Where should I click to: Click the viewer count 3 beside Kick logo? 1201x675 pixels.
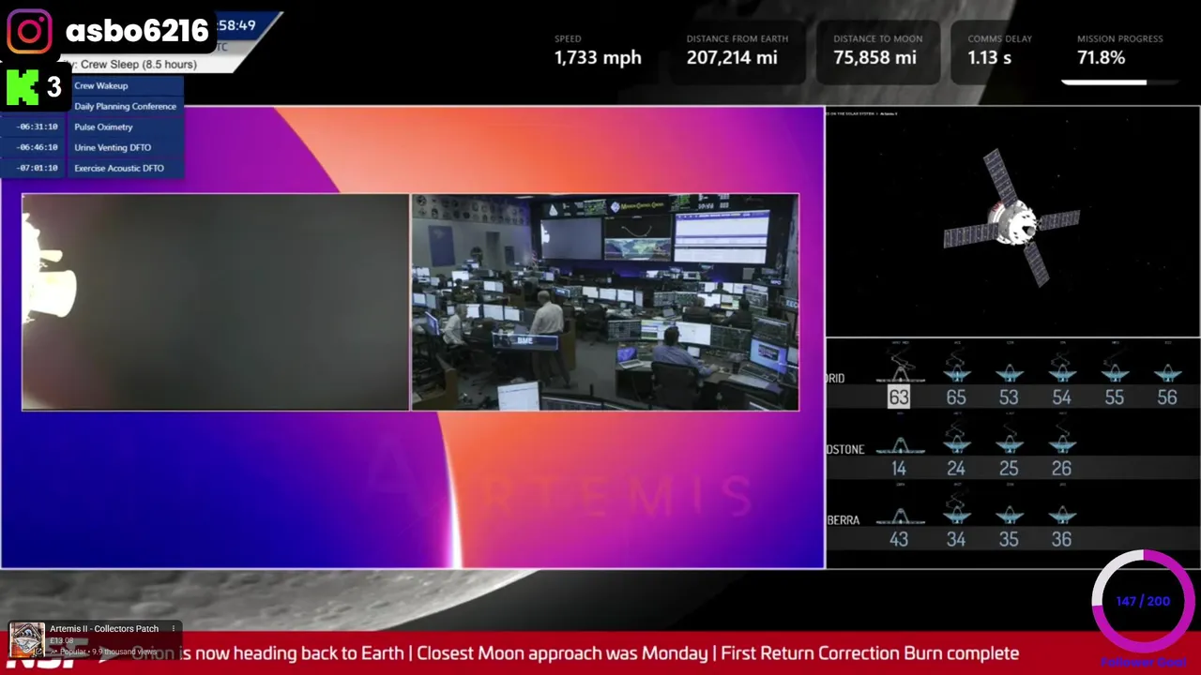point(54,87)
